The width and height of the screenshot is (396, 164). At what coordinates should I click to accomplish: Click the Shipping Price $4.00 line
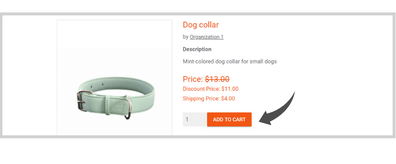coord(209,98)
